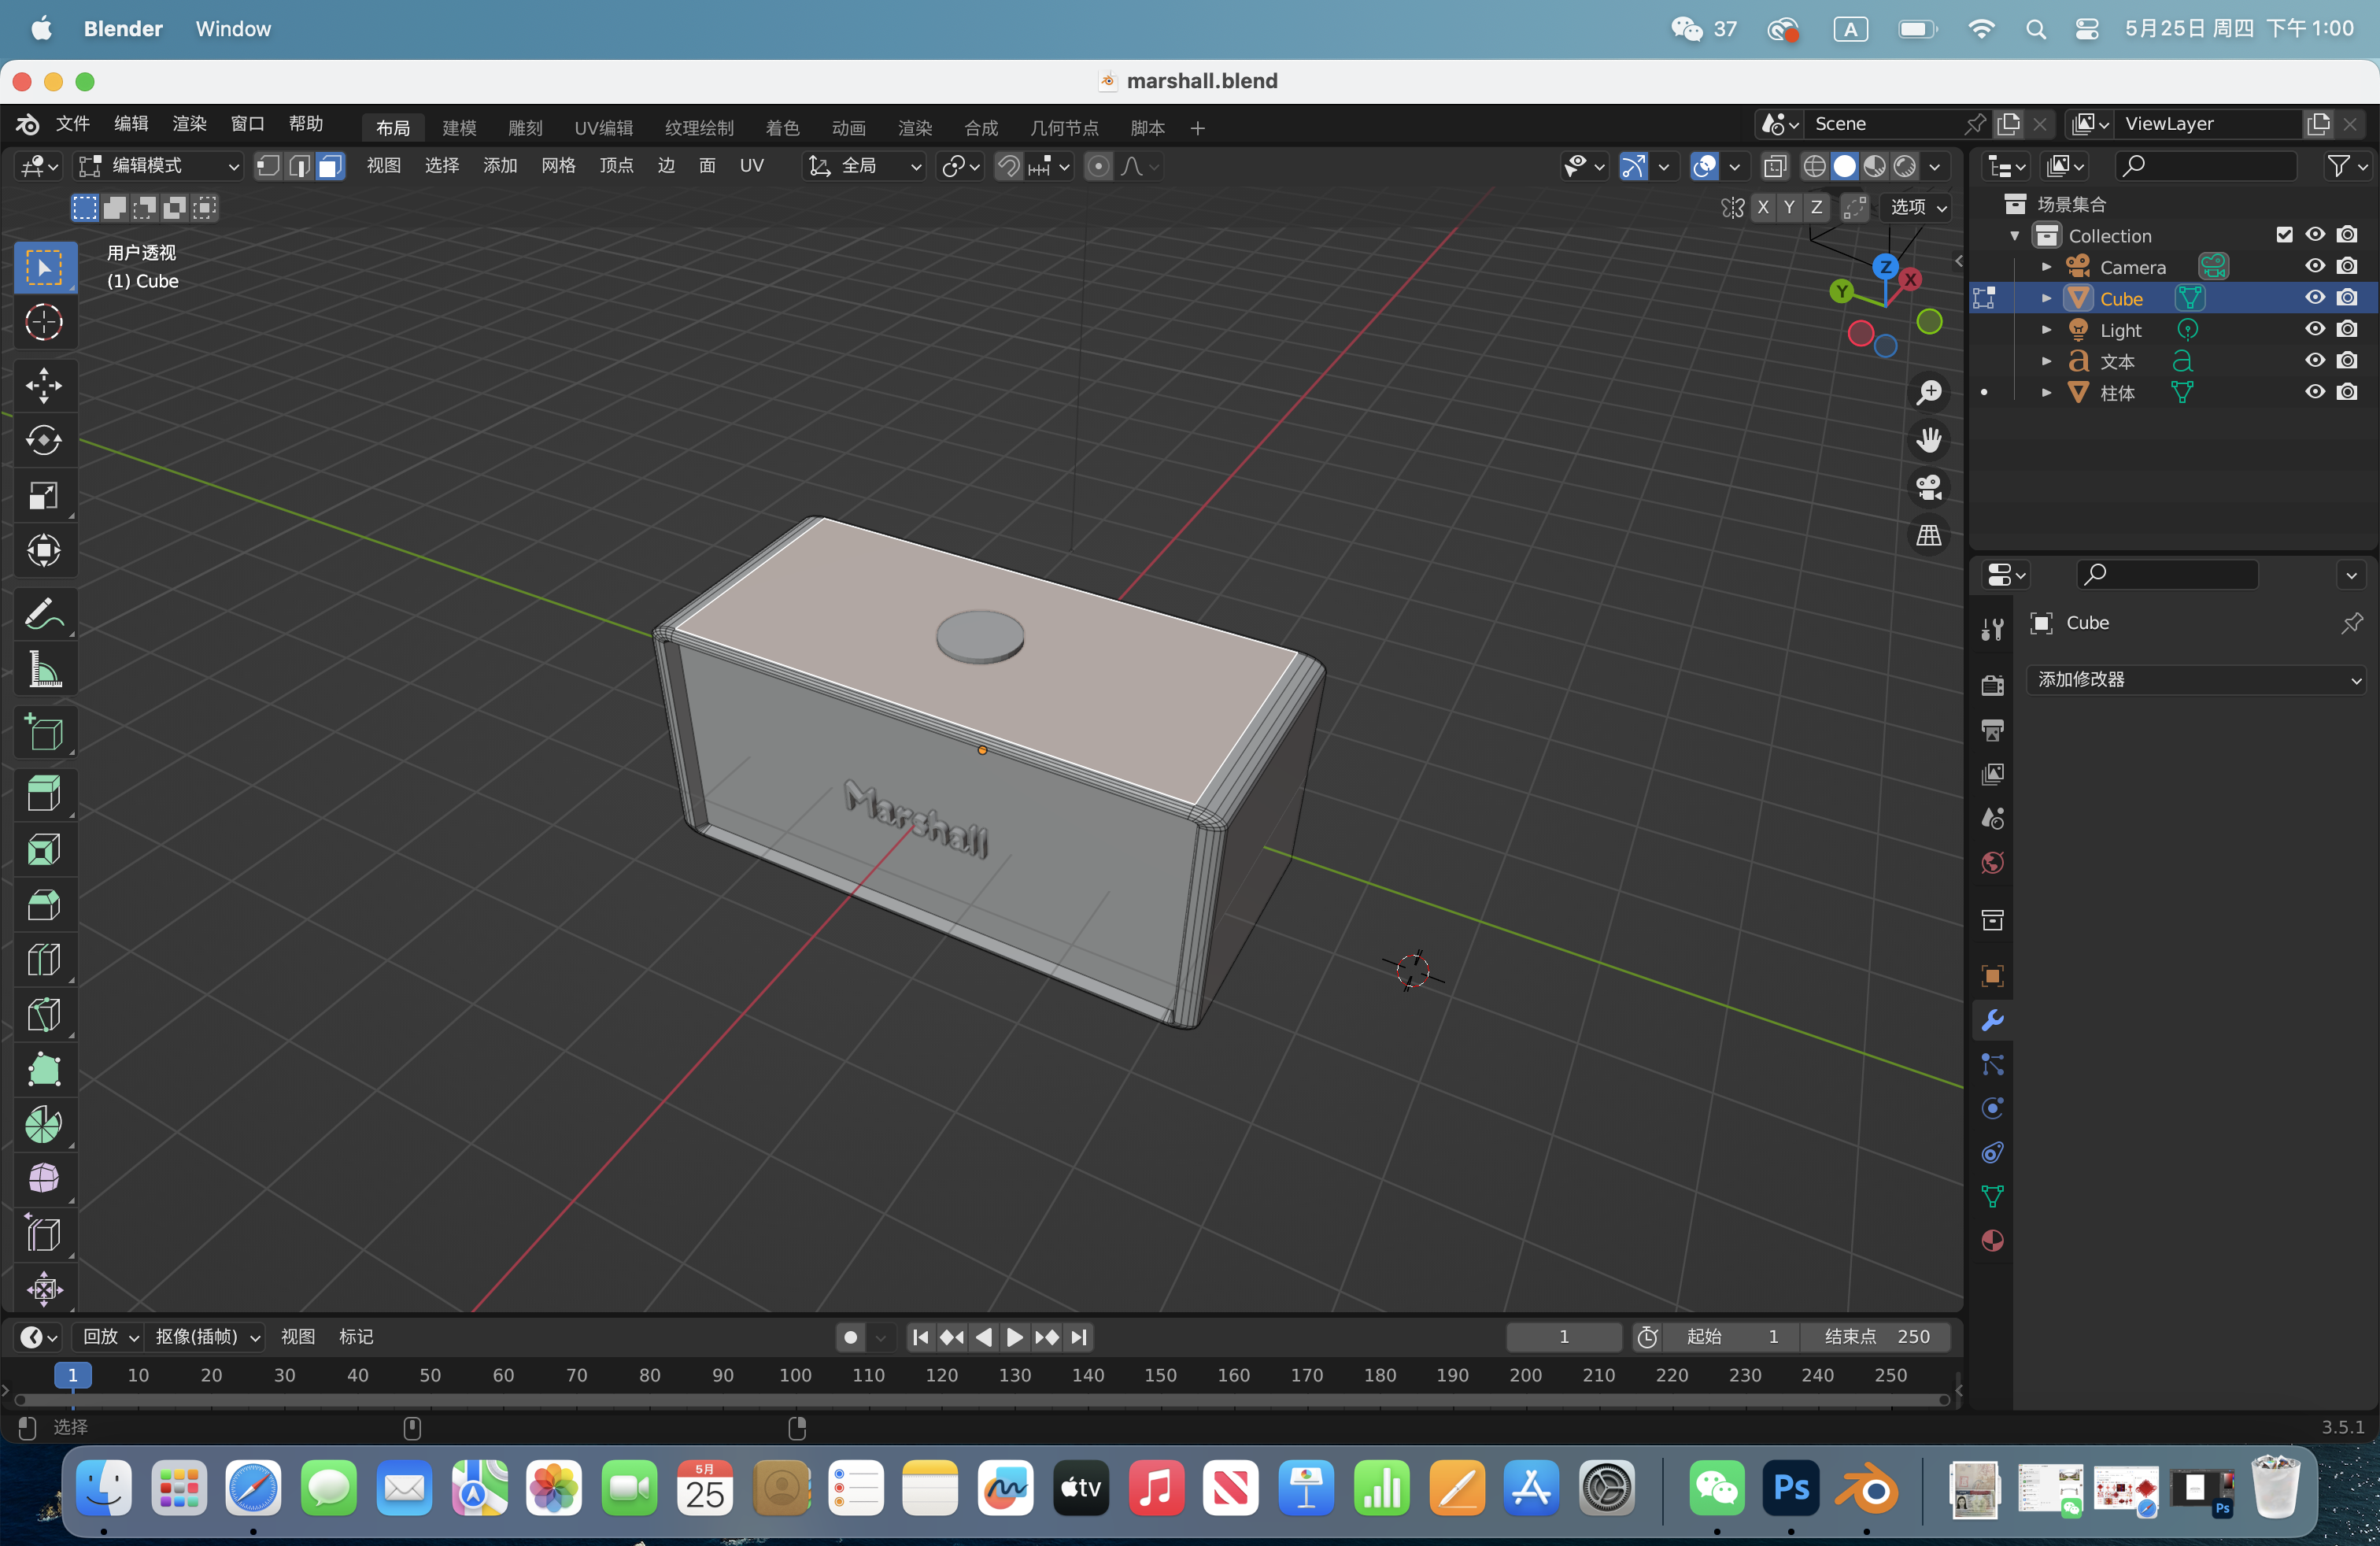Screen dimensions: 2380x1546
Task: Click the Z mirror axis button
Action: [1818, 208]
